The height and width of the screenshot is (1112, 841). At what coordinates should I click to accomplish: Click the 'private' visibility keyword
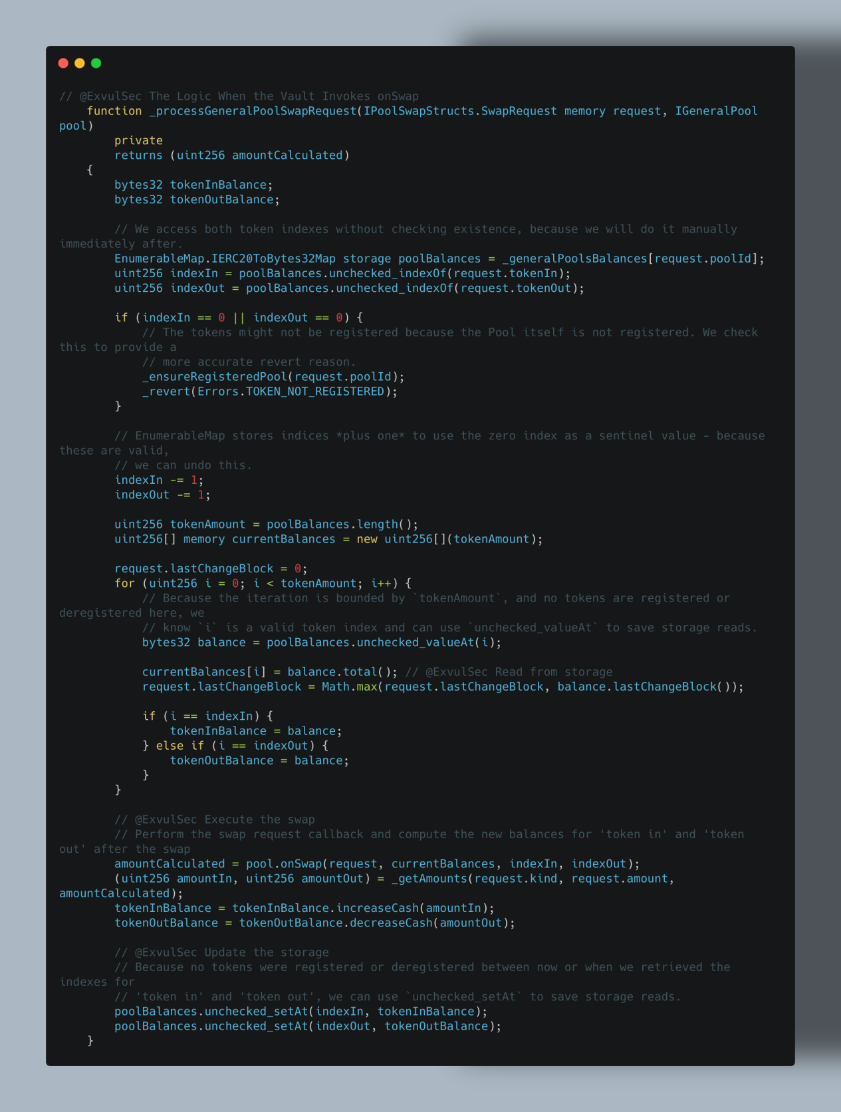(x=138, y=140)
